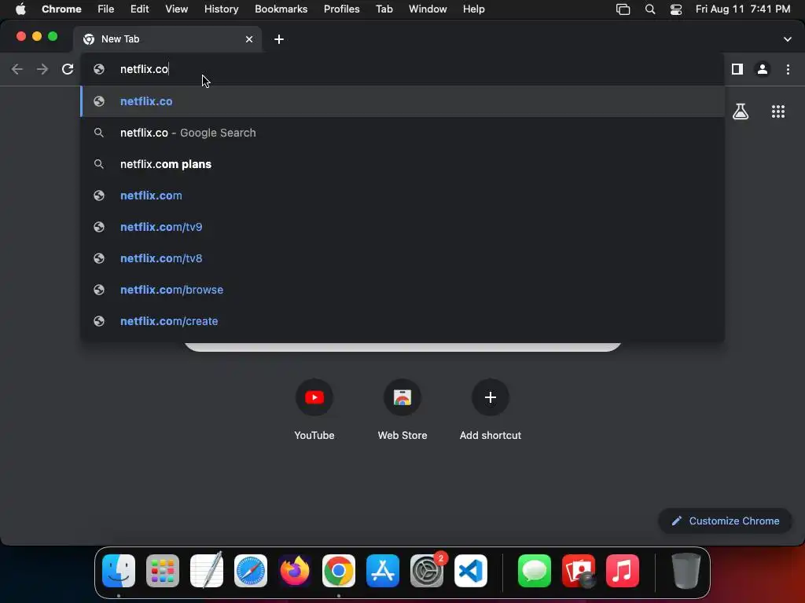The image size is (805, 603).
Task: Click in the address bar text field
Action: pos(402,69)
